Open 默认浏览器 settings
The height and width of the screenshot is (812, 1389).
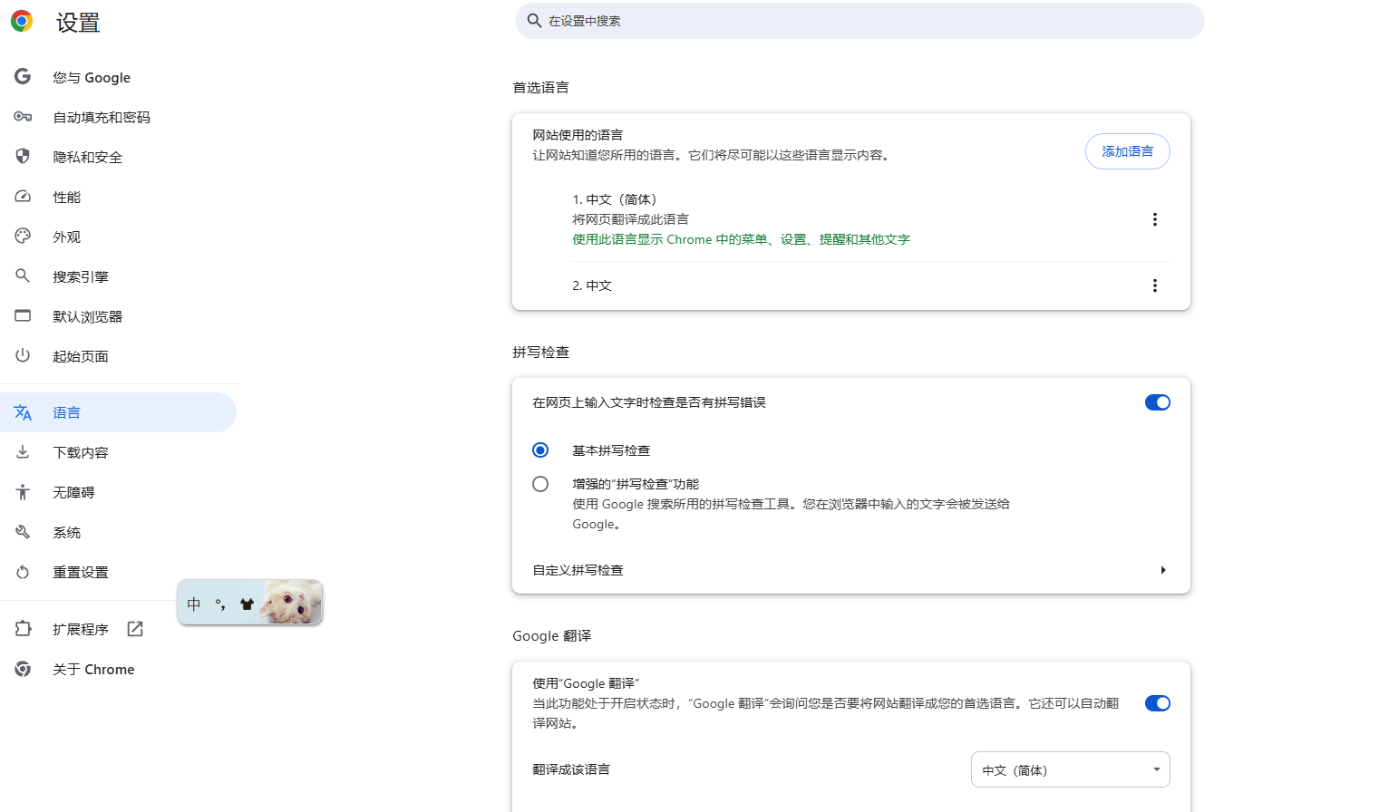[x=118, y=316]
